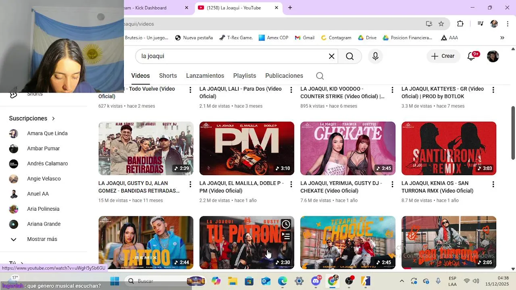This screenshot has width=516, height=290.
Task: Open Discord from taskbar
Action: (316, 281)
